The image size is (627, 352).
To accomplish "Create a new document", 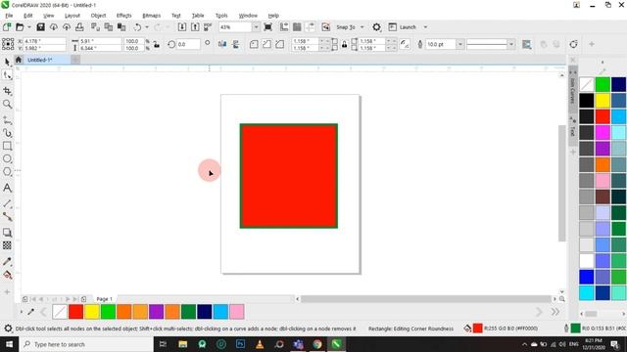I will [7, 27].
